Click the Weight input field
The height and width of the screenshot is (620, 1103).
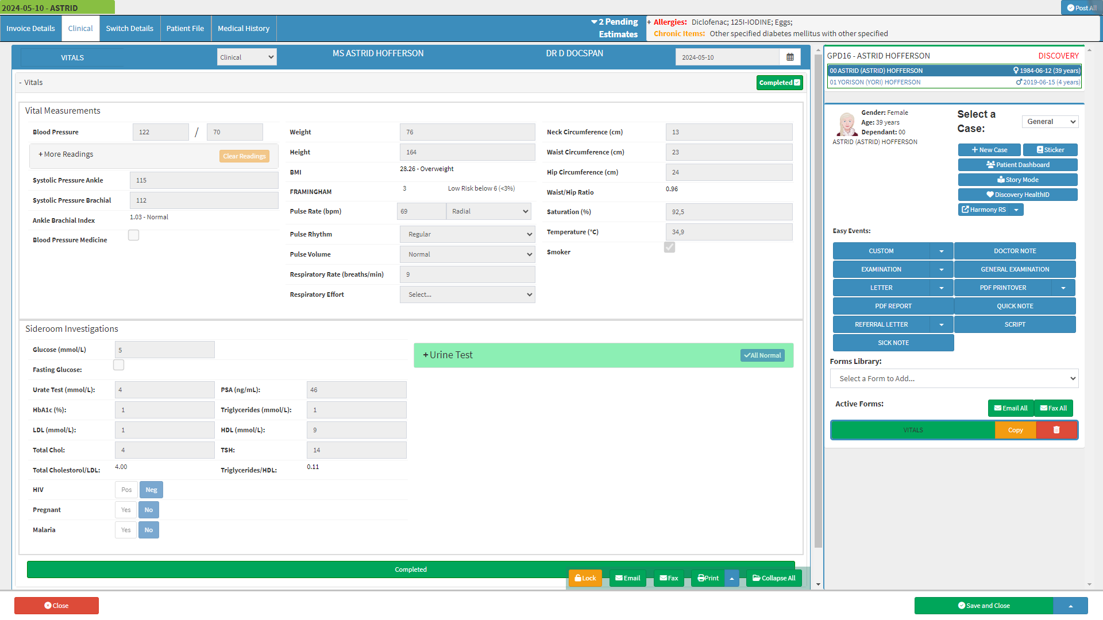(x=467, y=132)
